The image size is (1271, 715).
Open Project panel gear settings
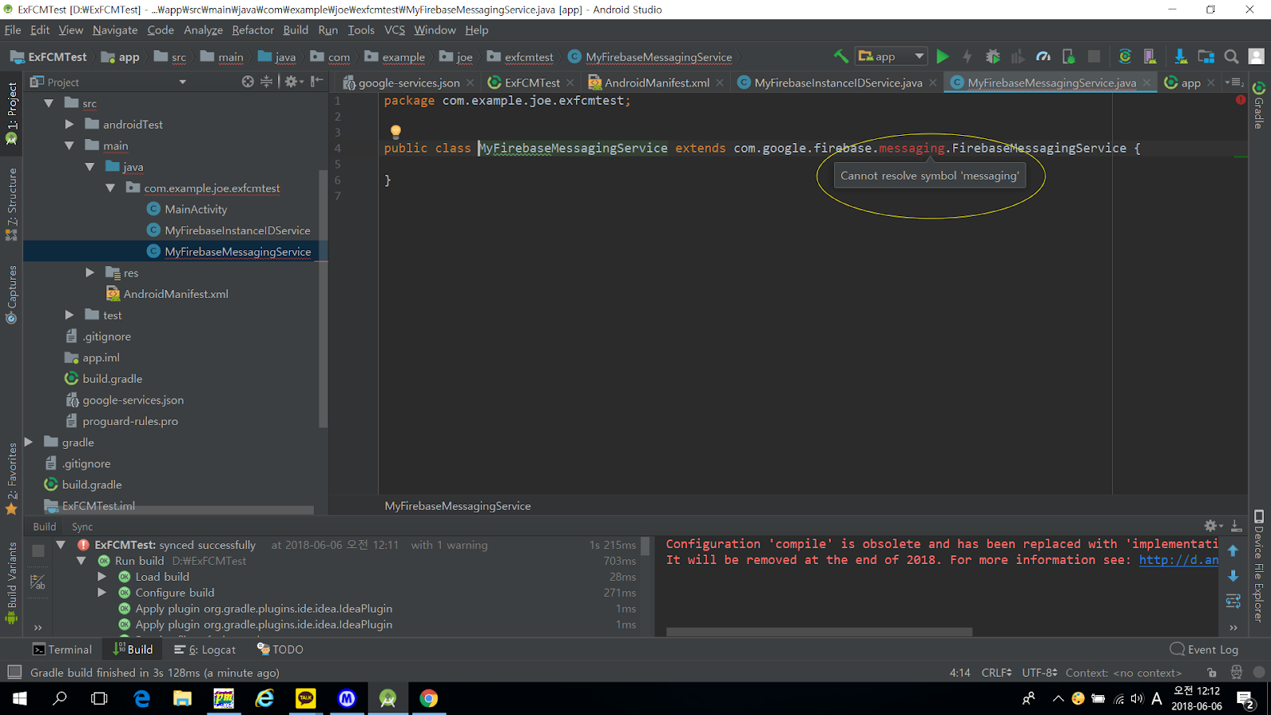(293, 82)
